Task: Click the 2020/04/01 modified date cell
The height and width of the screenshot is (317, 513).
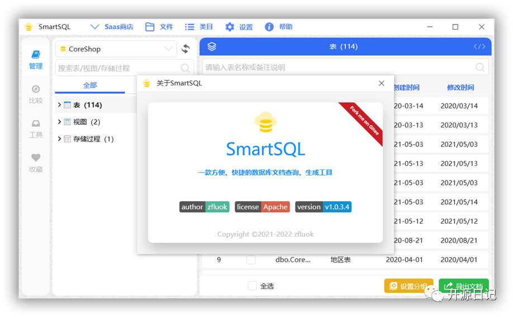Action: pos(459,259)
